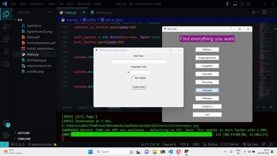The width and height of the screenshot is (277, 156).
Task: Collapse the ALL folder in Explorer
Action: pyautogui.click(x=15, y=20)
